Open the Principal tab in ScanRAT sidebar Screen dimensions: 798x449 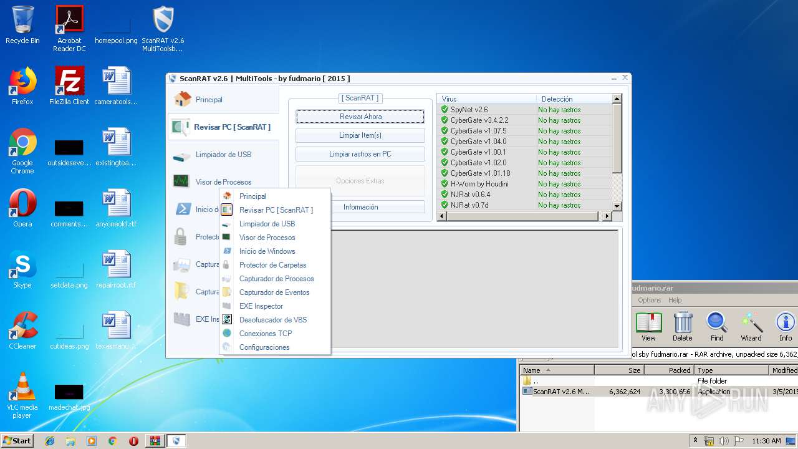click(x=223, y=99)
